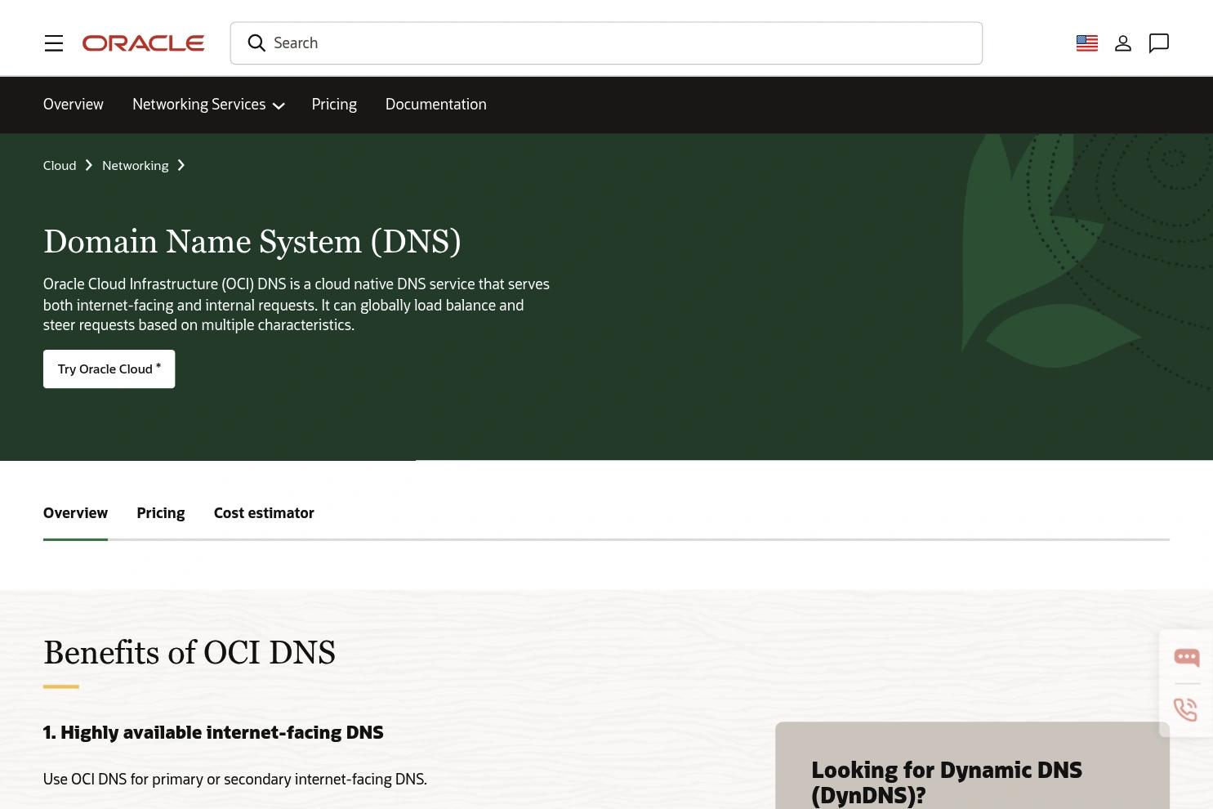
Task: Go to the Cloud breadcrumb link
Action: (60, 166)
